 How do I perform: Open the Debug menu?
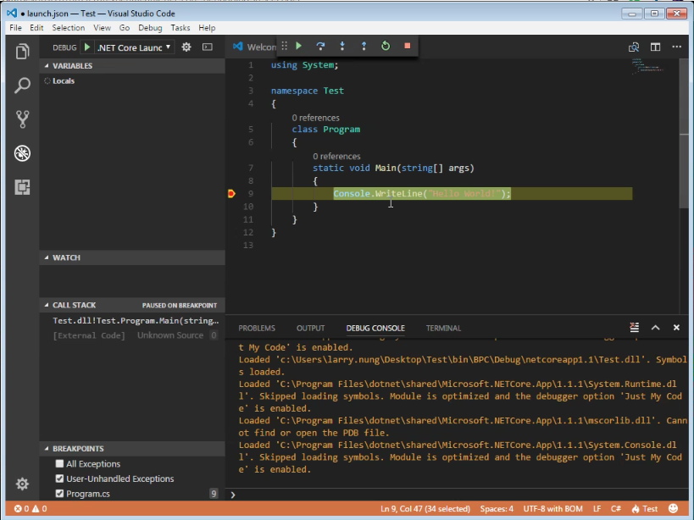150,27
